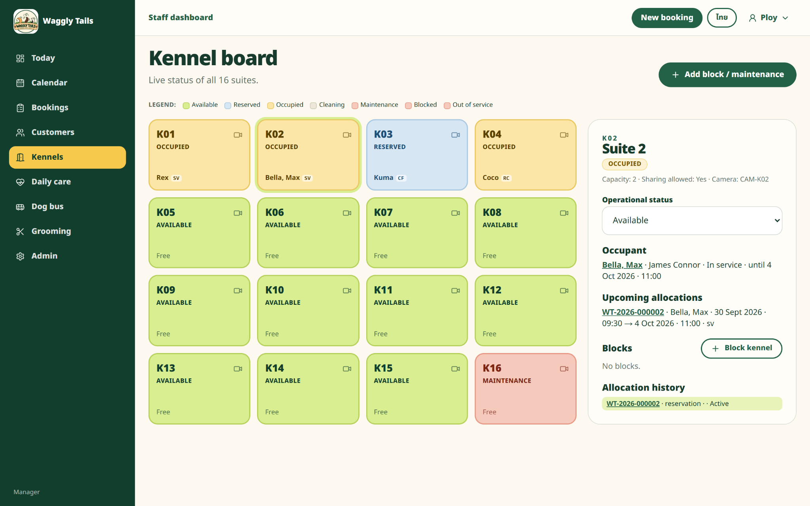Click the Waggly Tails logo

coord(26,21)
